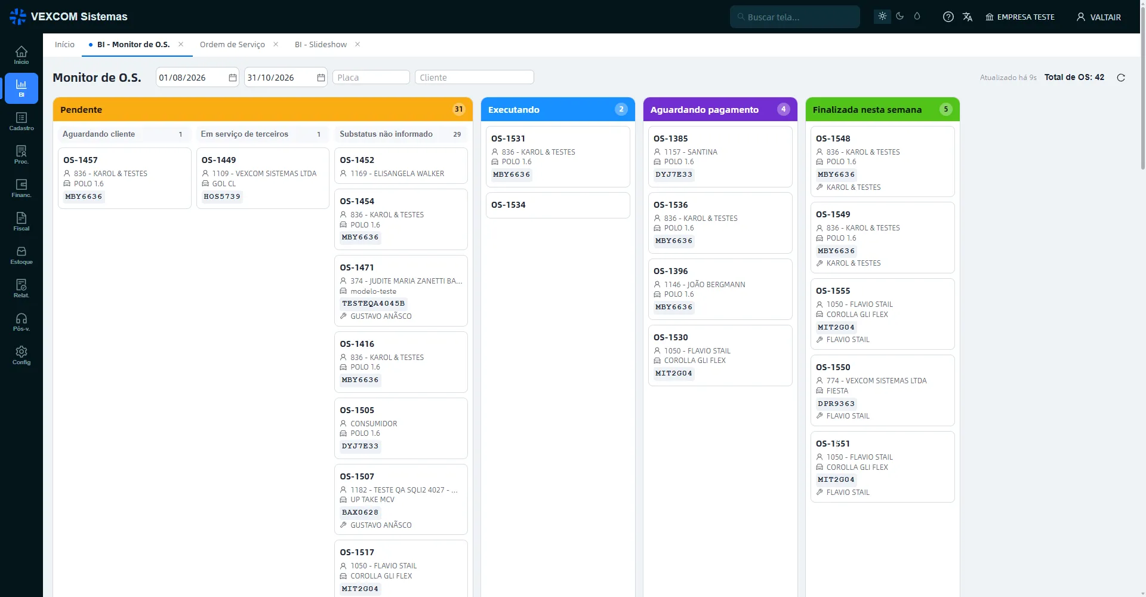Image resolution: width=1146 pixels, height=597 pixels.
Task: Open card OS-1449
Action: pos(263,178)
